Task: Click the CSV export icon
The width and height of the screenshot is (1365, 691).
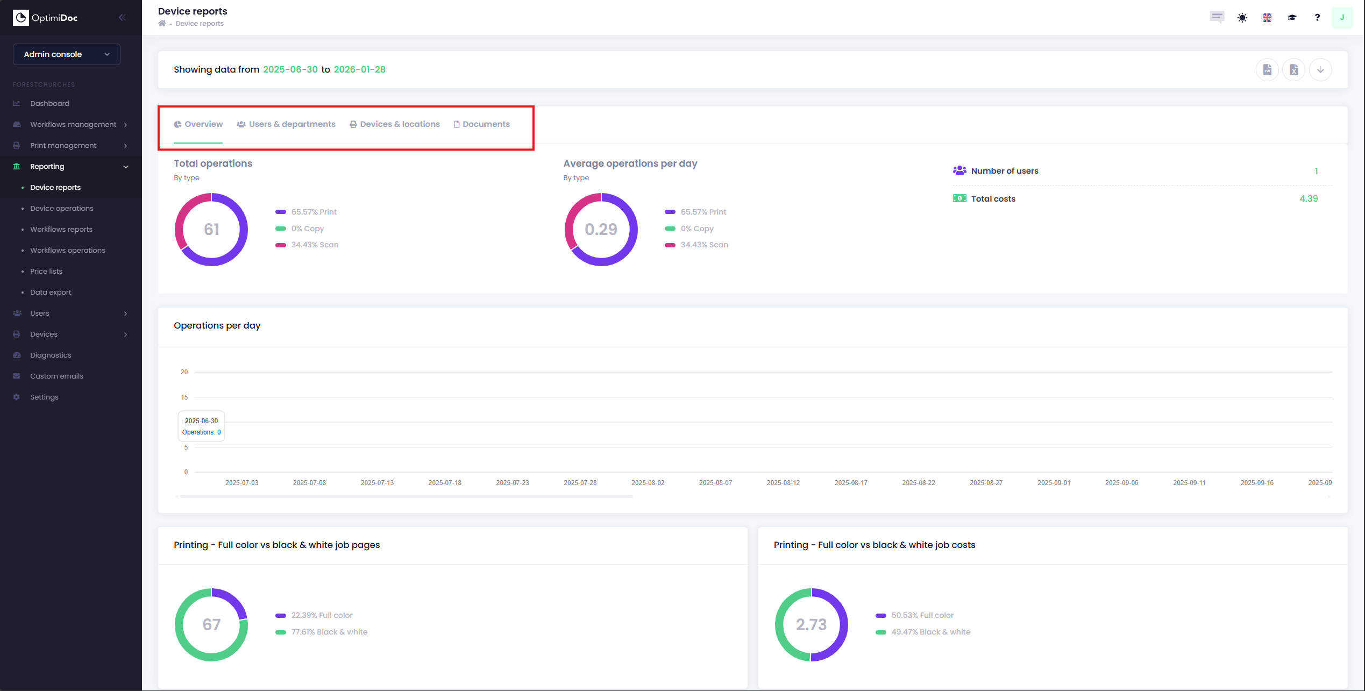Action: pyautogui.click(x=1267, y=70)
